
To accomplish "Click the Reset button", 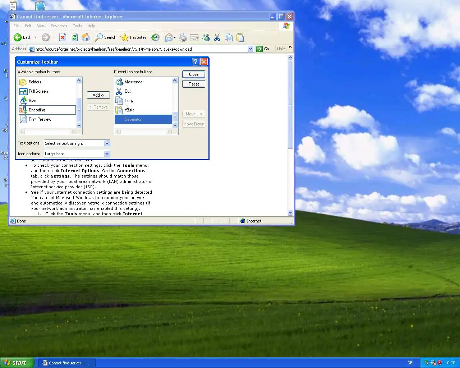I will pyautogui.click(x=194, y=84).
